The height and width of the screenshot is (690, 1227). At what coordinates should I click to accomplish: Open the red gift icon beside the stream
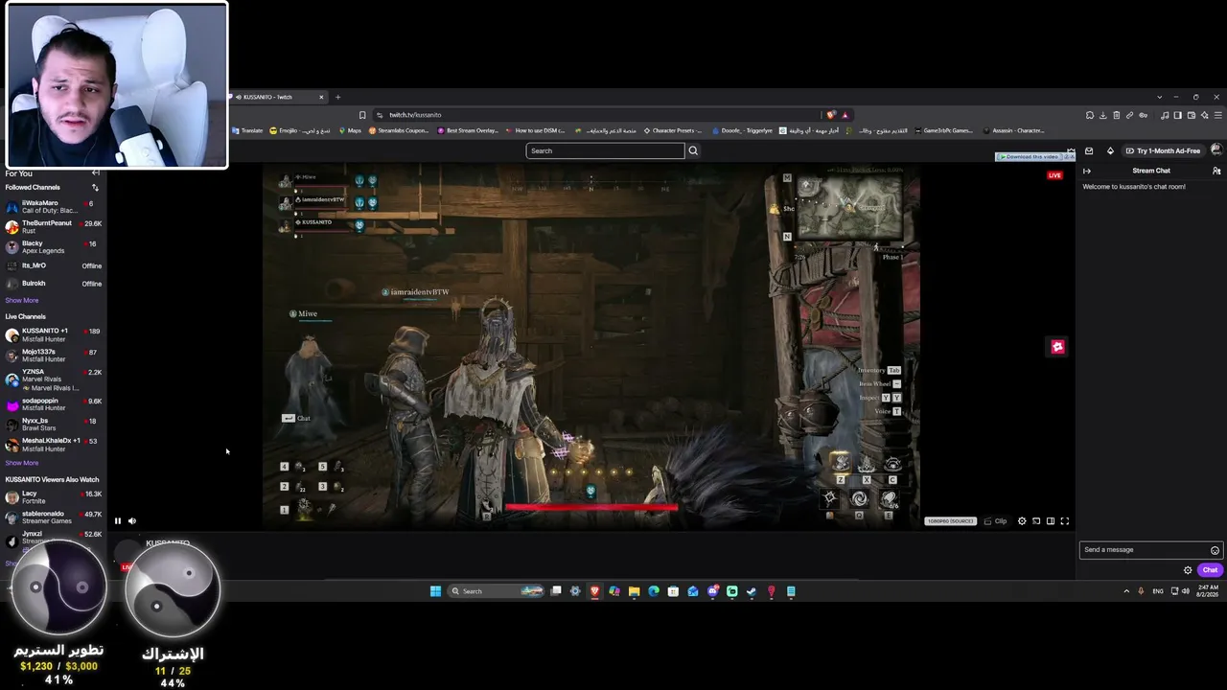pos(1057,347)
